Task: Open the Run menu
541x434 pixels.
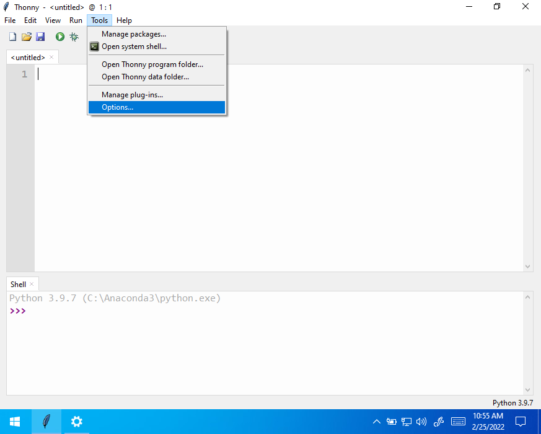Action: tap(76, 20)
